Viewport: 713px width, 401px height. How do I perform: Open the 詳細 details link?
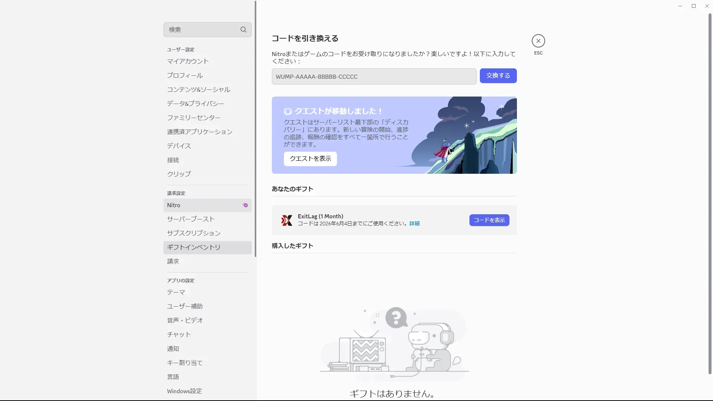pos(414,224)
